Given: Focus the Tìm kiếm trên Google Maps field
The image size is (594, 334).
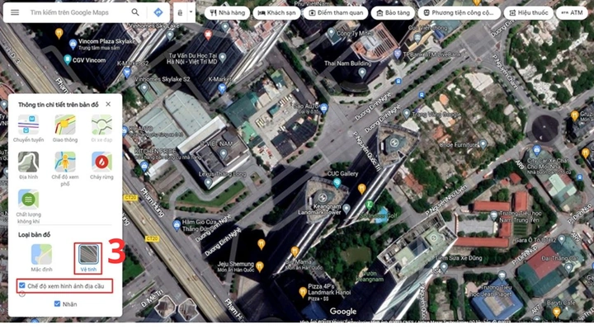Looking at the screenshot, I should tap(78, 12).
